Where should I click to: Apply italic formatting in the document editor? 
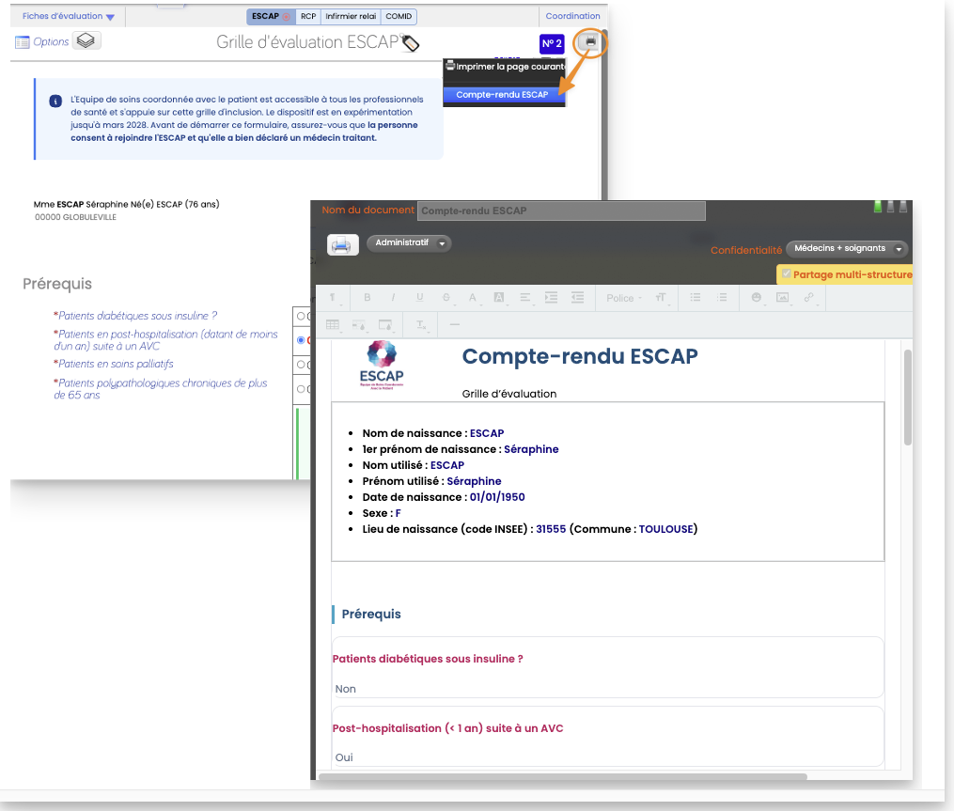pos(393,298)
